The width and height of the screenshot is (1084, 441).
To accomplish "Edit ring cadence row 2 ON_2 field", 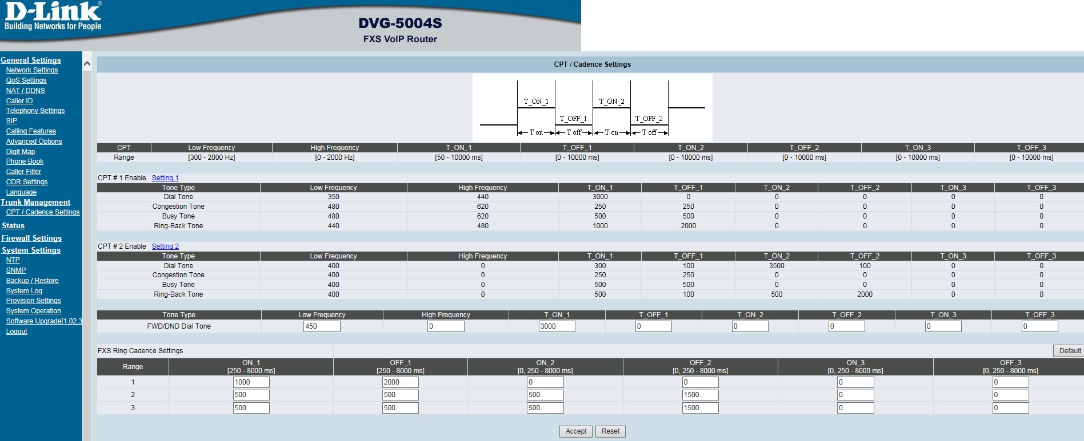I will tap(545, 395).
